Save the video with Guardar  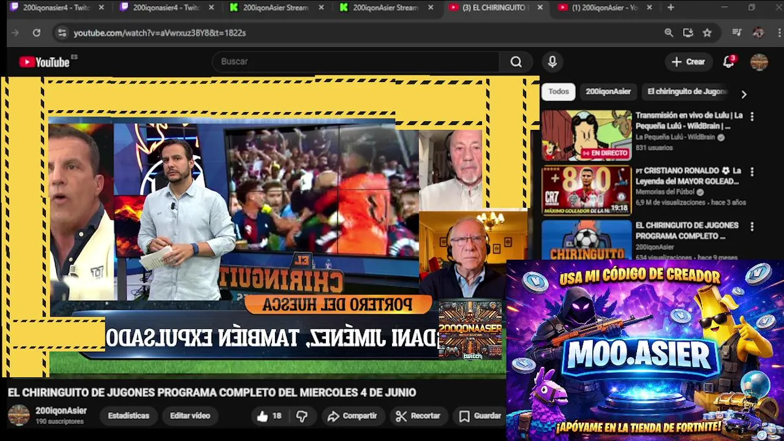pos(480,416)
